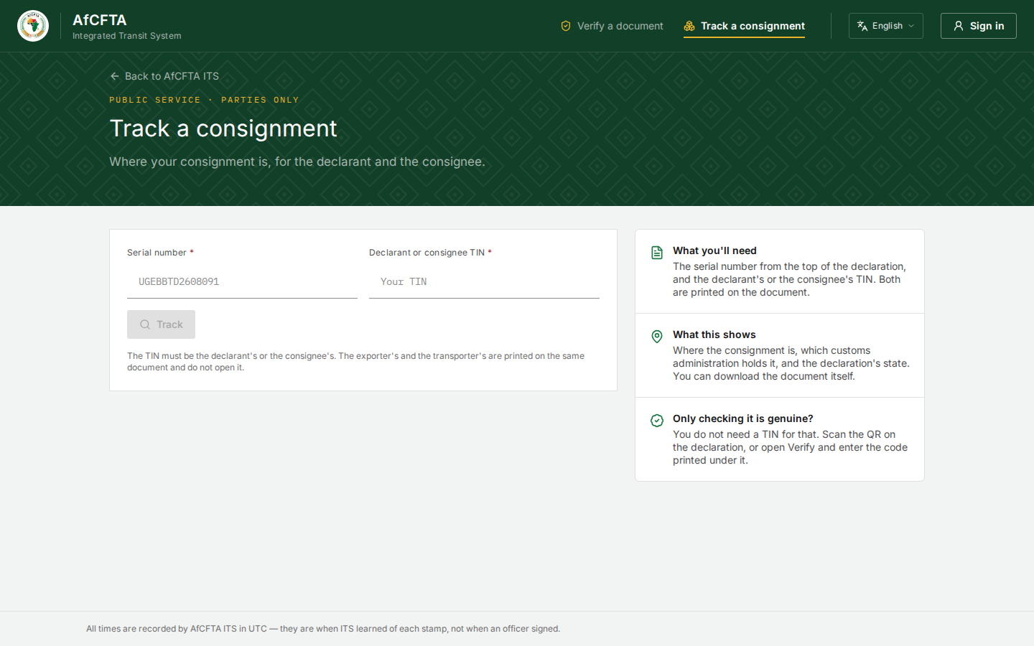Screen dimensions: 1034x646
Task: Click the Sign in button
Action: click(979, 26)
